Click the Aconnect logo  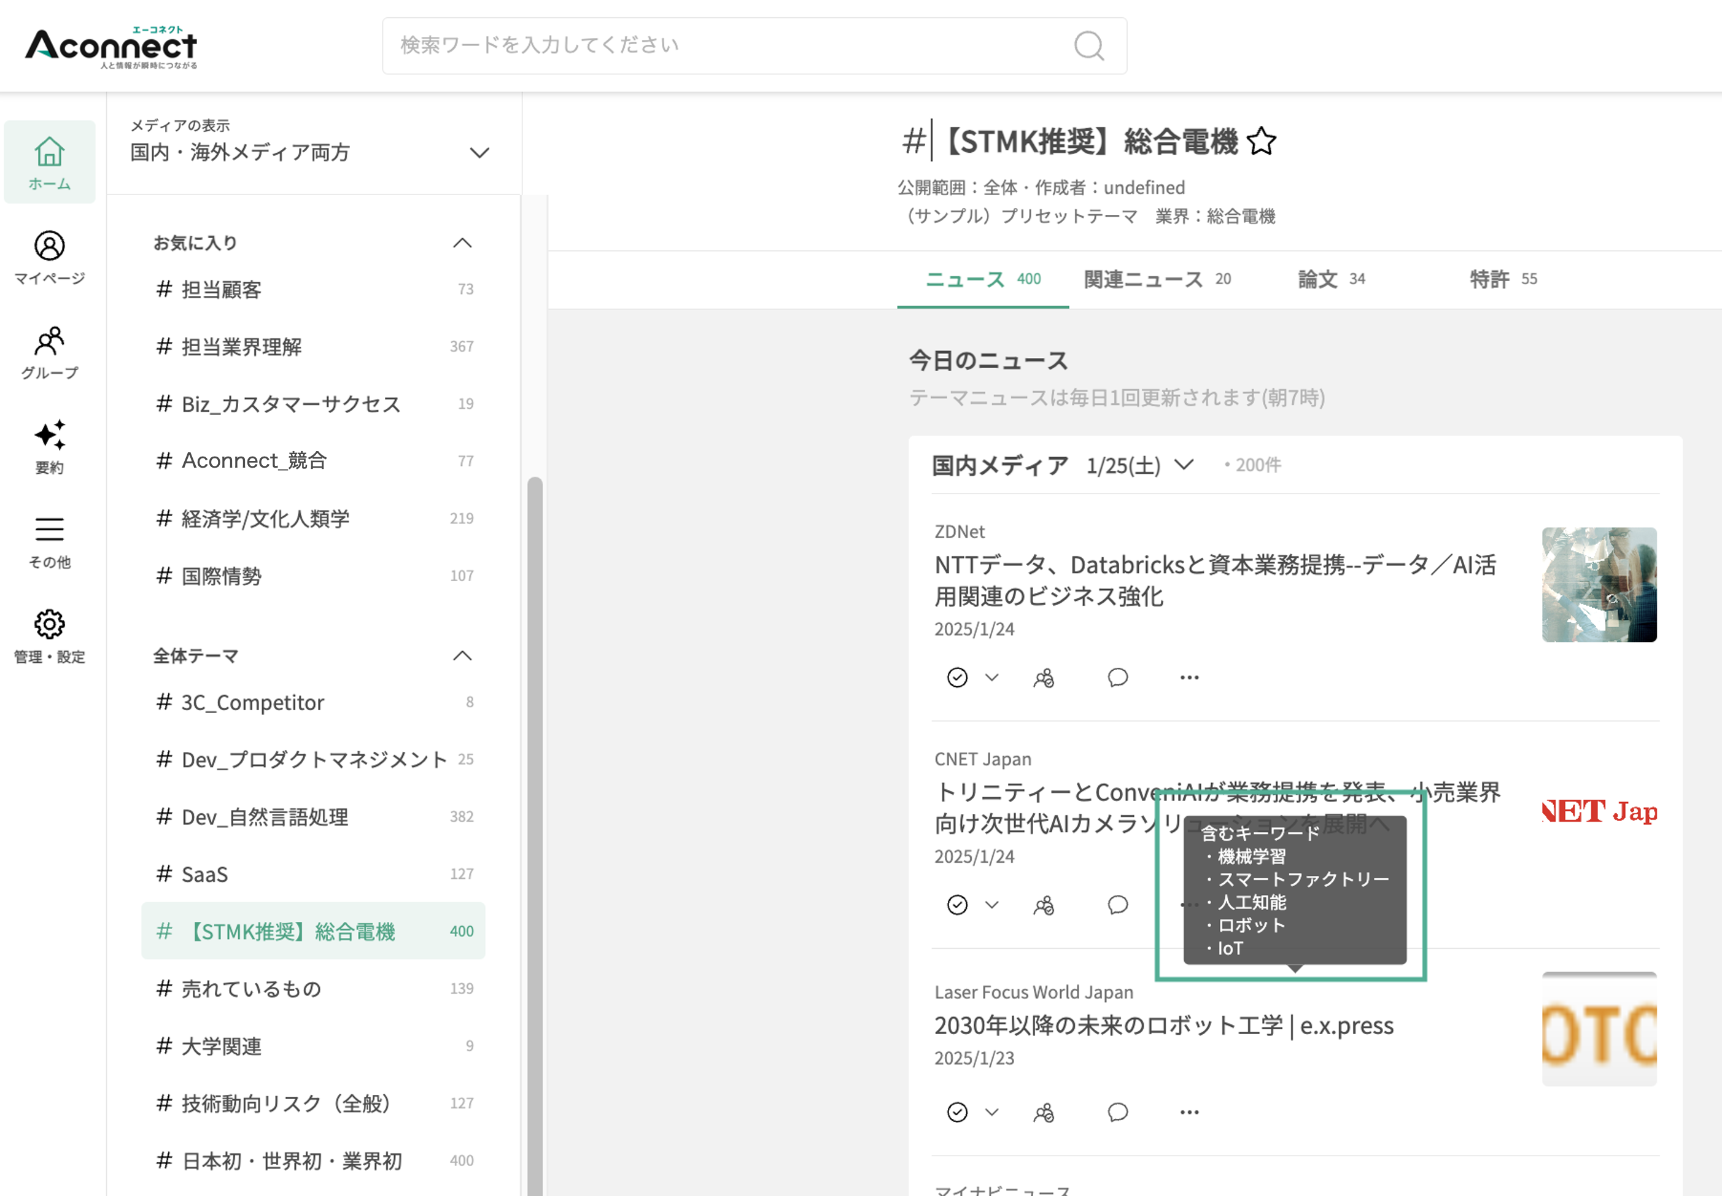point(111,48)
